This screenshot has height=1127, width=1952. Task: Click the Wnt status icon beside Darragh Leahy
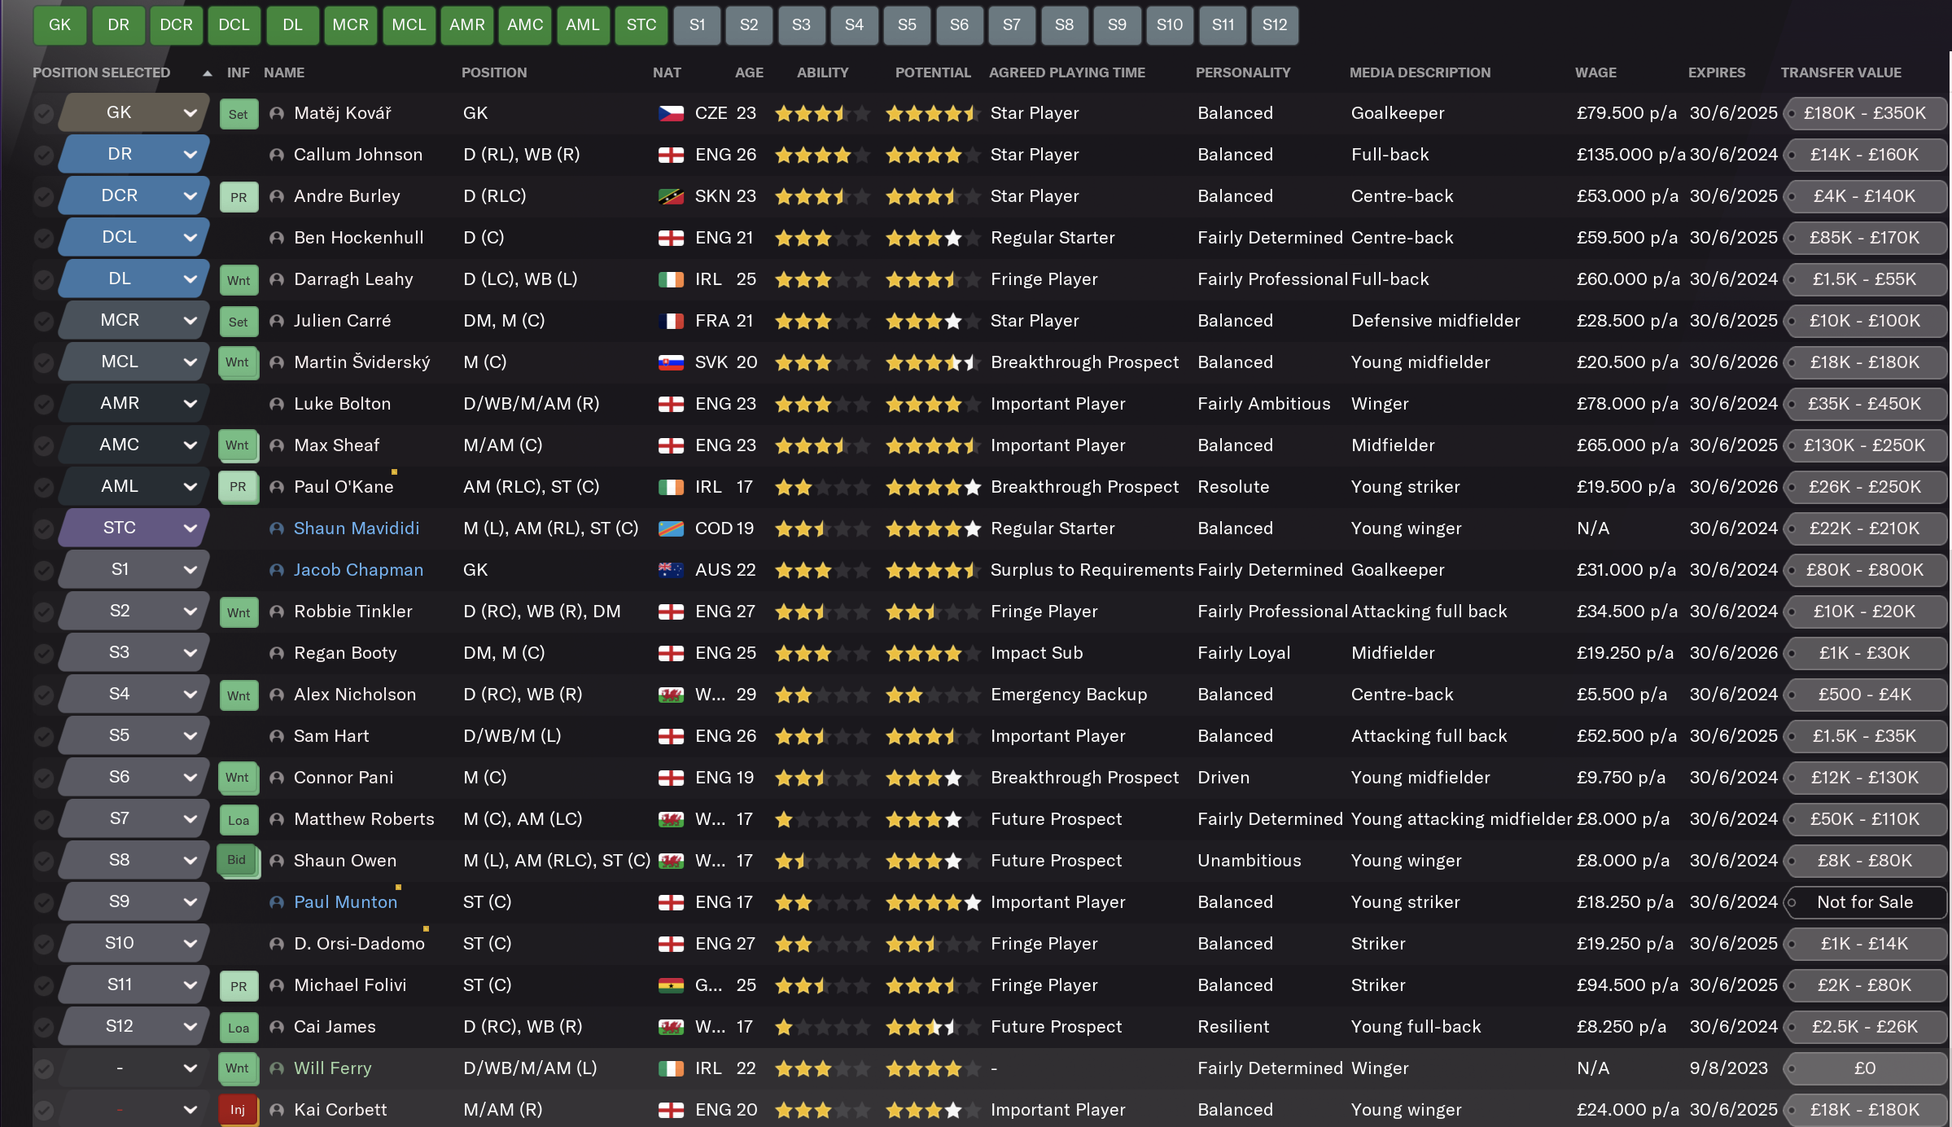coord(239,280)
